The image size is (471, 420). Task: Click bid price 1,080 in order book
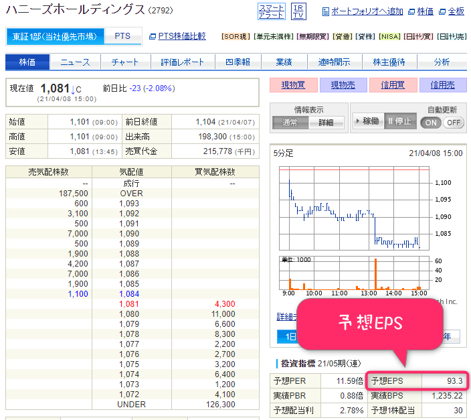click(x=129, y=314)
